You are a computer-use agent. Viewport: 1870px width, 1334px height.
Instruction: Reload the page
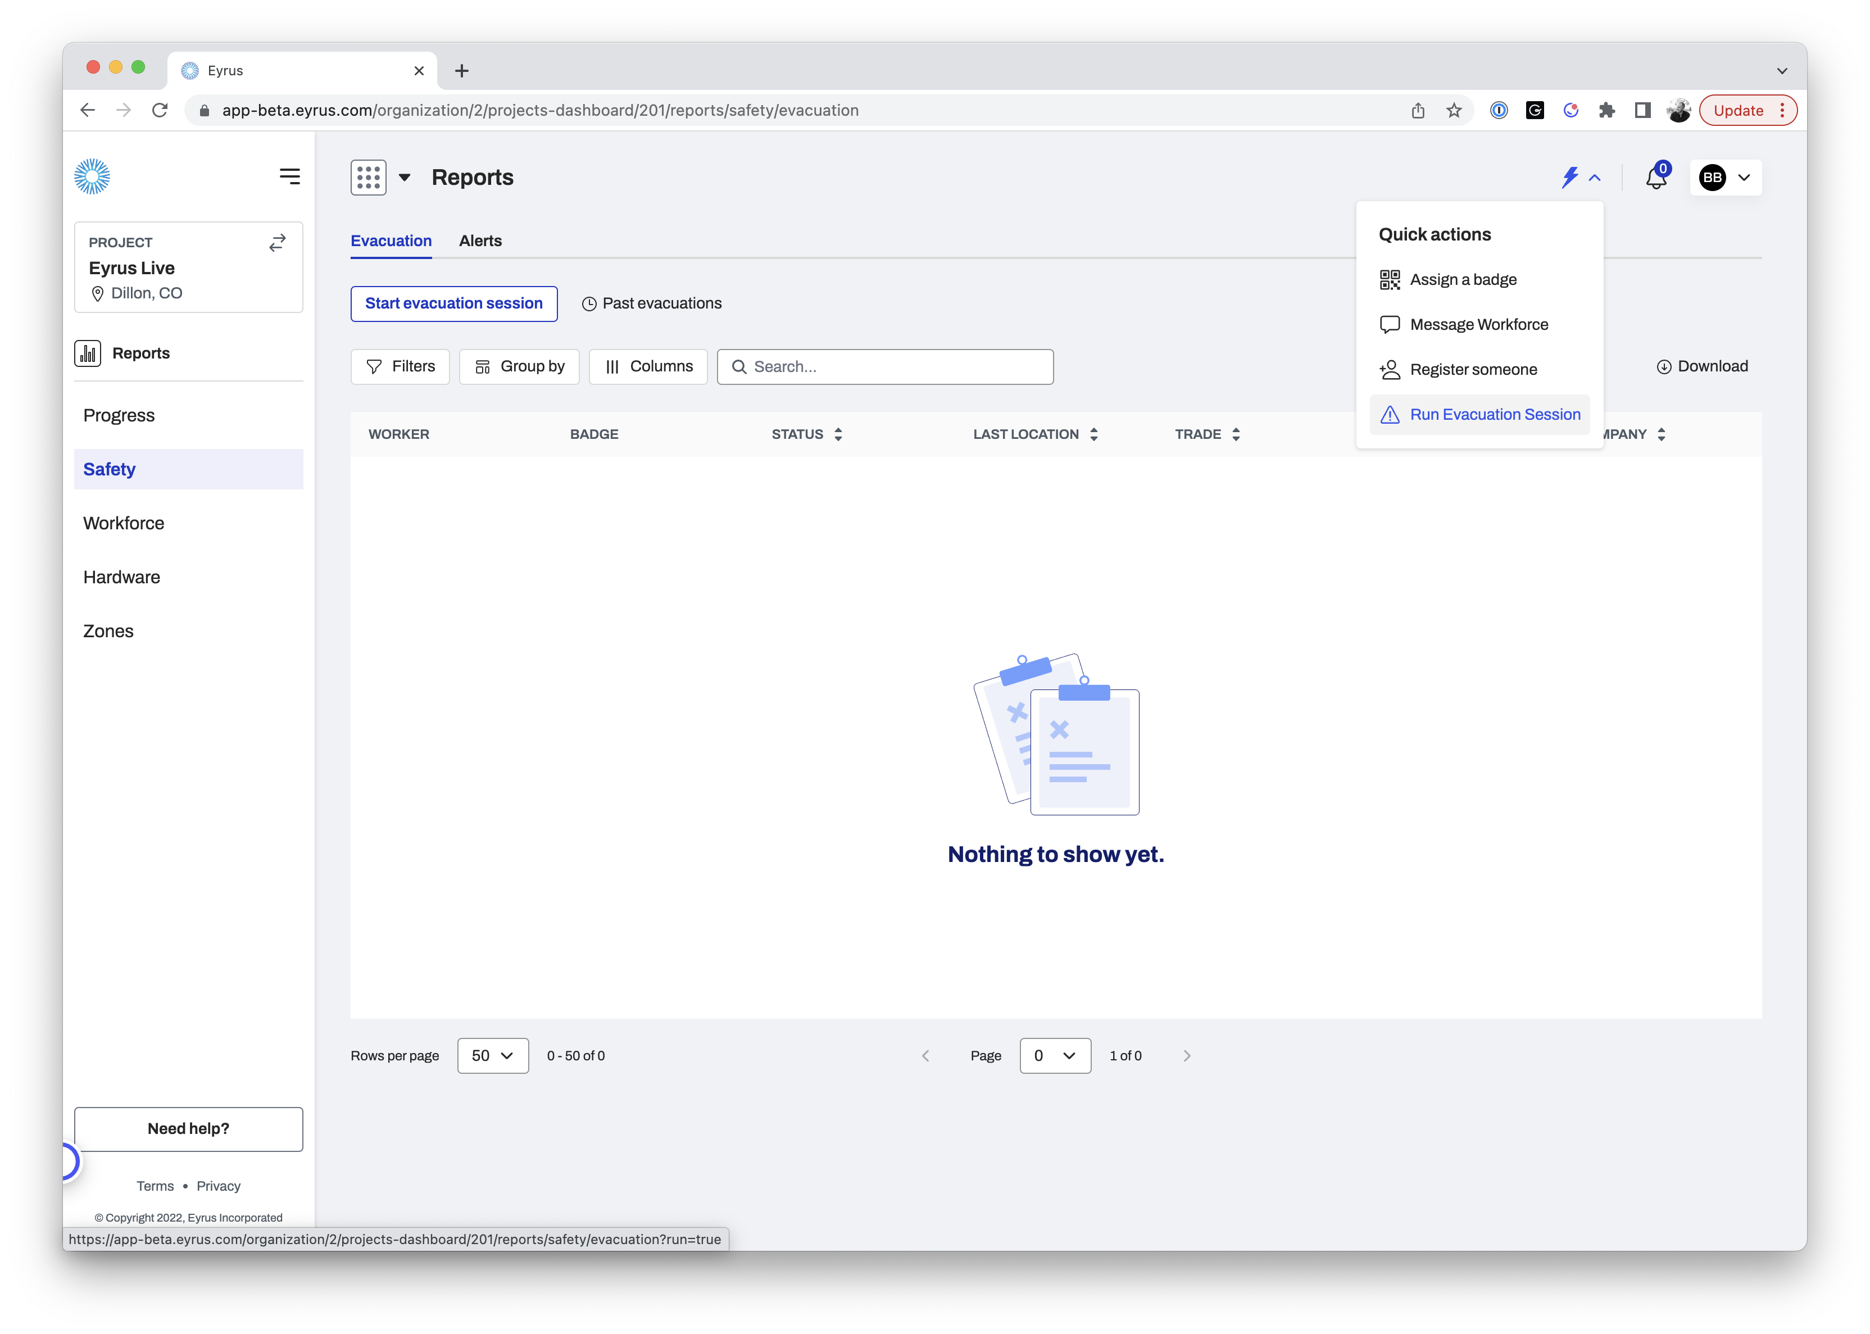click(x=160, y=110)
